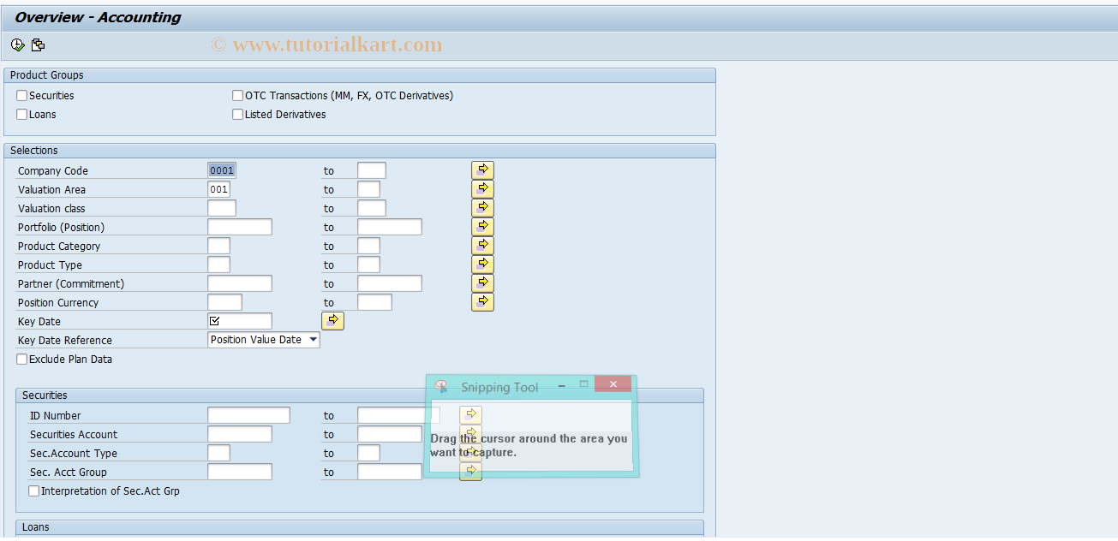Minimize the Snipping Tool window
This screenshot has width=1118, height=541.
(x=563, y=385)
